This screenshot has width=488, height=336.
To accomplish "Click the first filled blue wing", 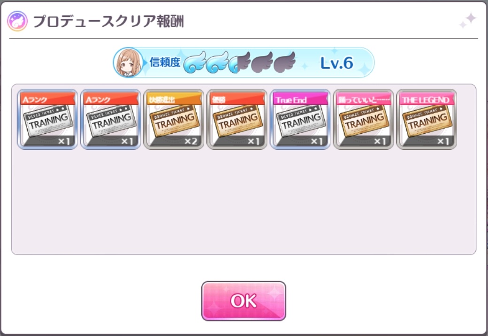I will (195, 62).
